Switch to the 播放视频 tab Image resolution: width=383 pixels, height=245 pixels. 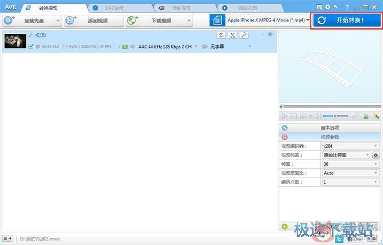[x=250, y=8]
